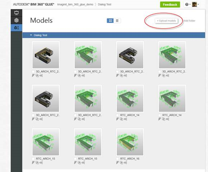
Task: Click eye icon under right RTC_ARCH_15
Action: tap(83, 163)
